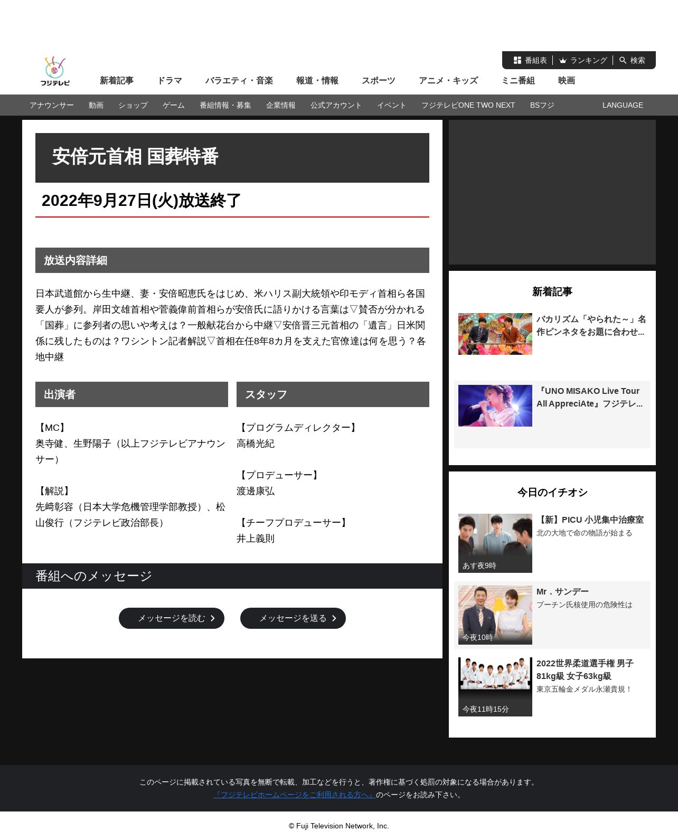Viewport: 678px width, 840px height.
Task: Go to 企業情報 link
Action: pyautogui.click(x=281, y=105)
